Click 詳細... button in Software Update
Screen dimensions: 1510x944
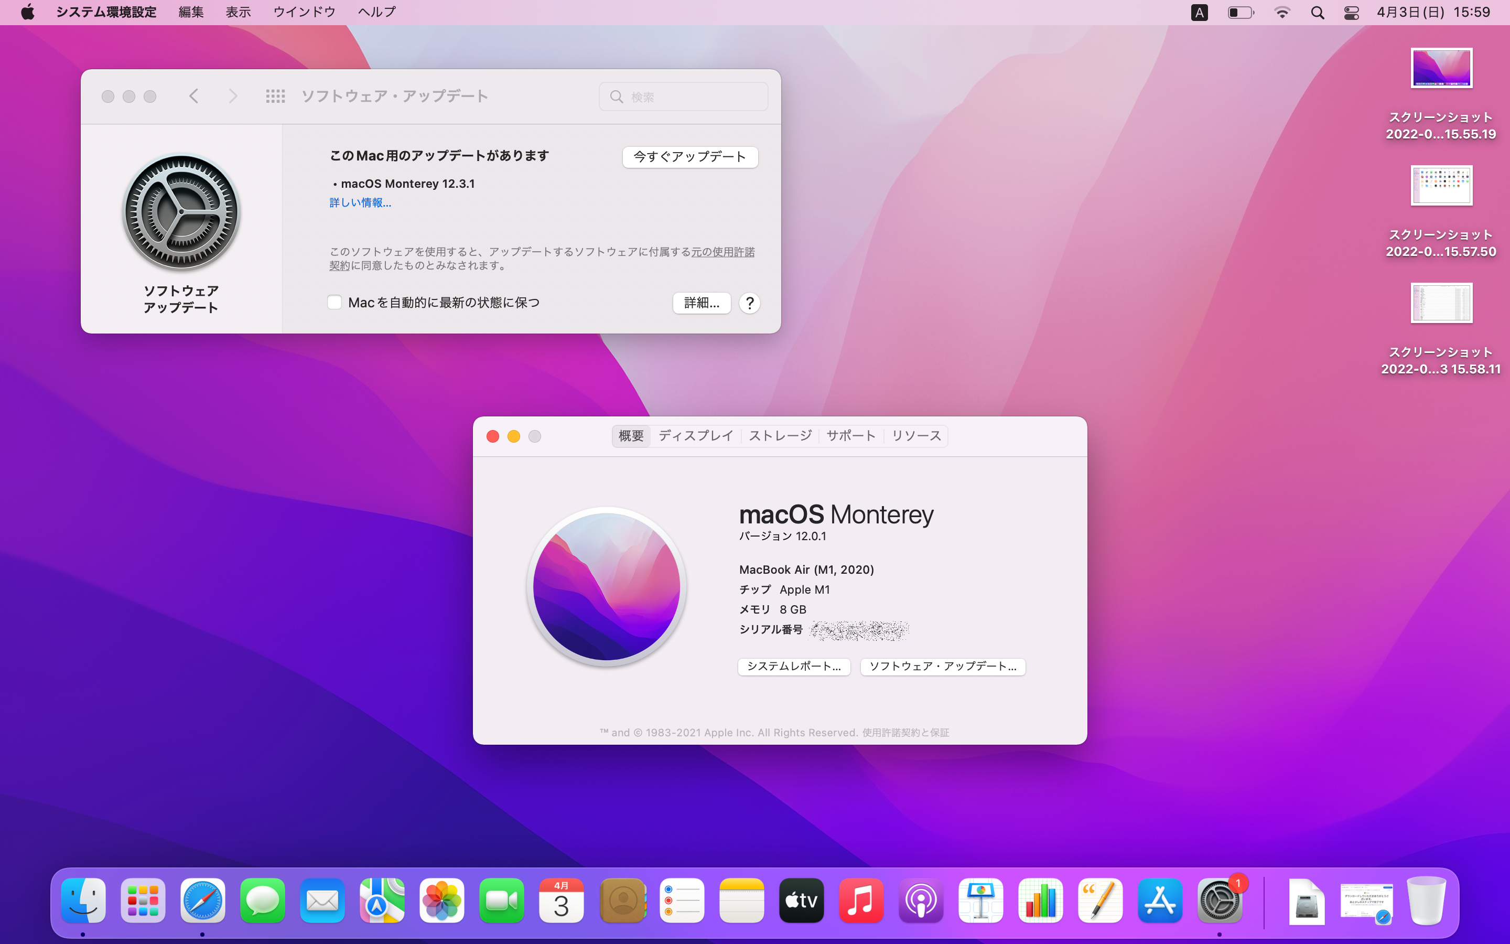point(702,303)
